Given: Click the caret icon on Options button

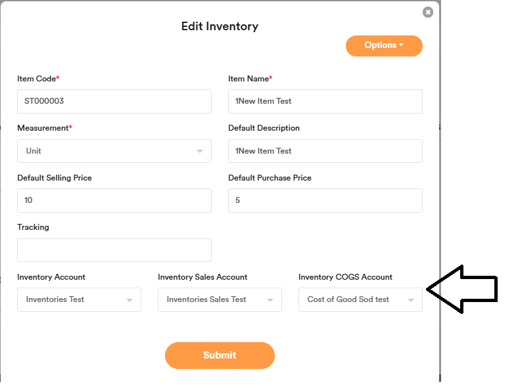Looking at the screenshot, I should pyautogui.click(x=401, y=45).
